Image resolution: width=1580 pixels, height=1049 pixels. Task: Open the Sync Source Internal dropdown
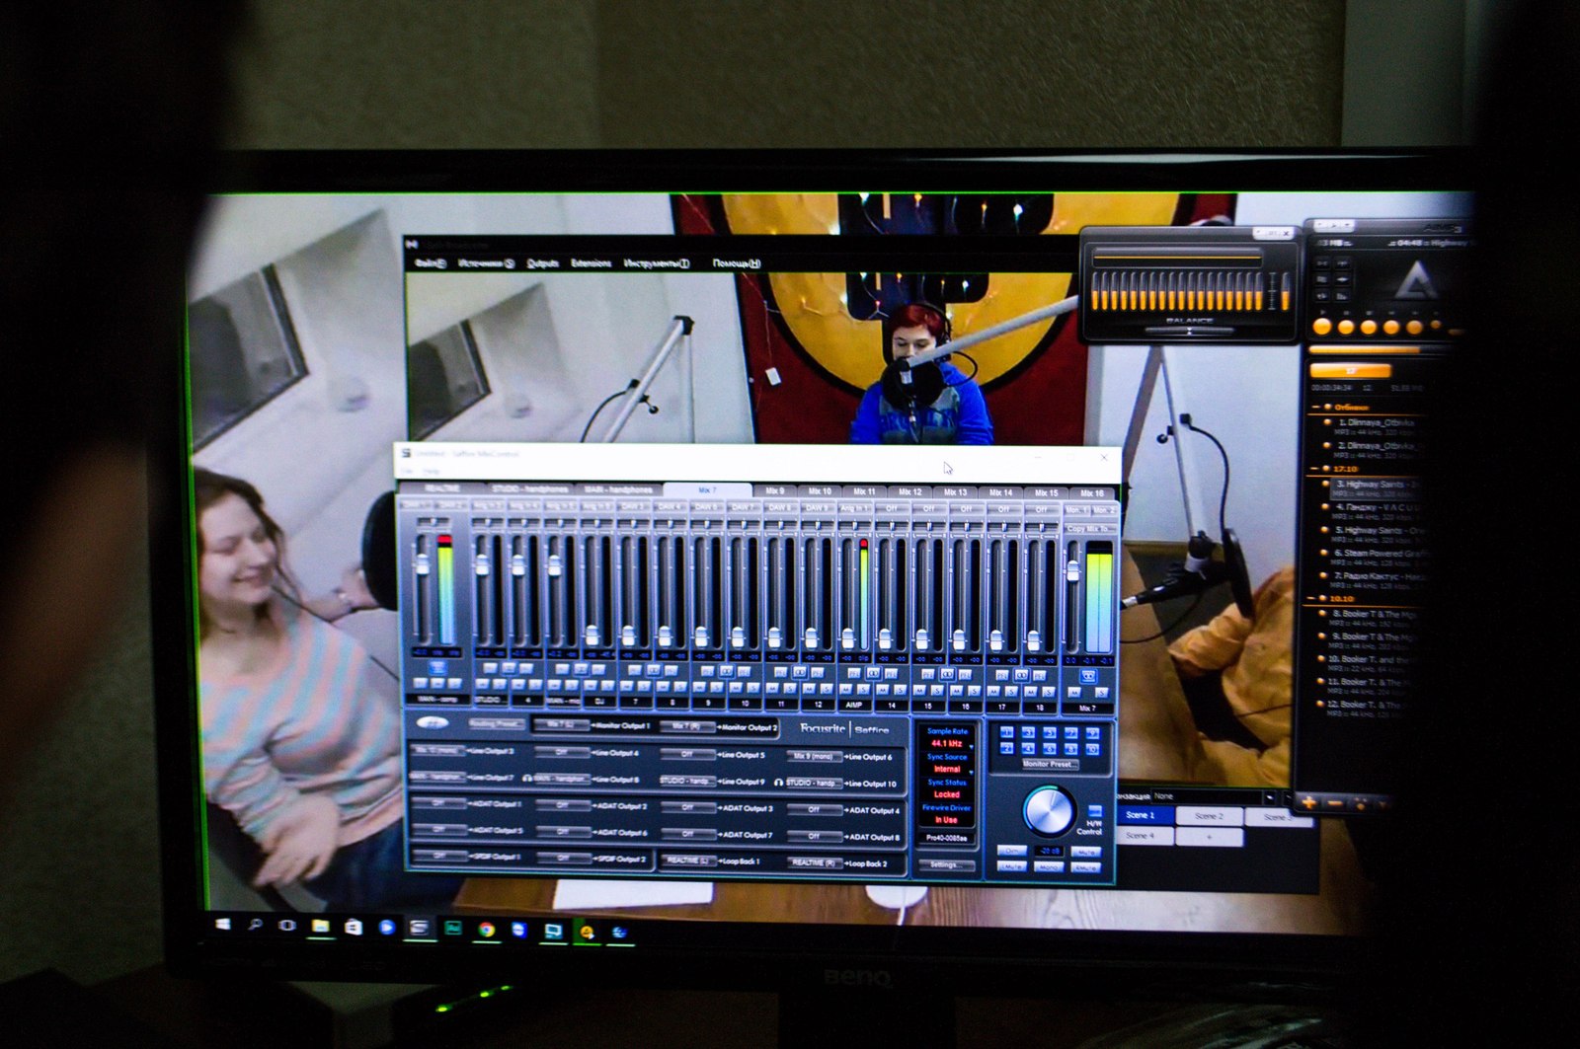[947, 769]
